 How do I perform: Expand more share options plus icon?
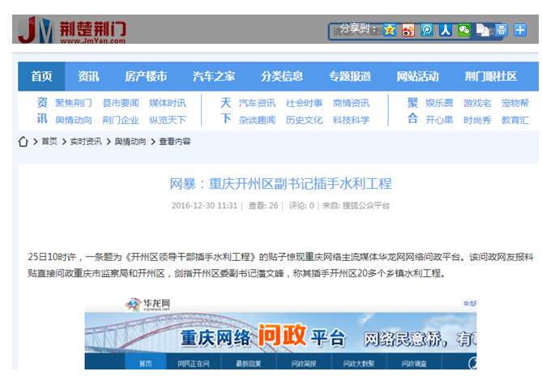pos(520,30)
